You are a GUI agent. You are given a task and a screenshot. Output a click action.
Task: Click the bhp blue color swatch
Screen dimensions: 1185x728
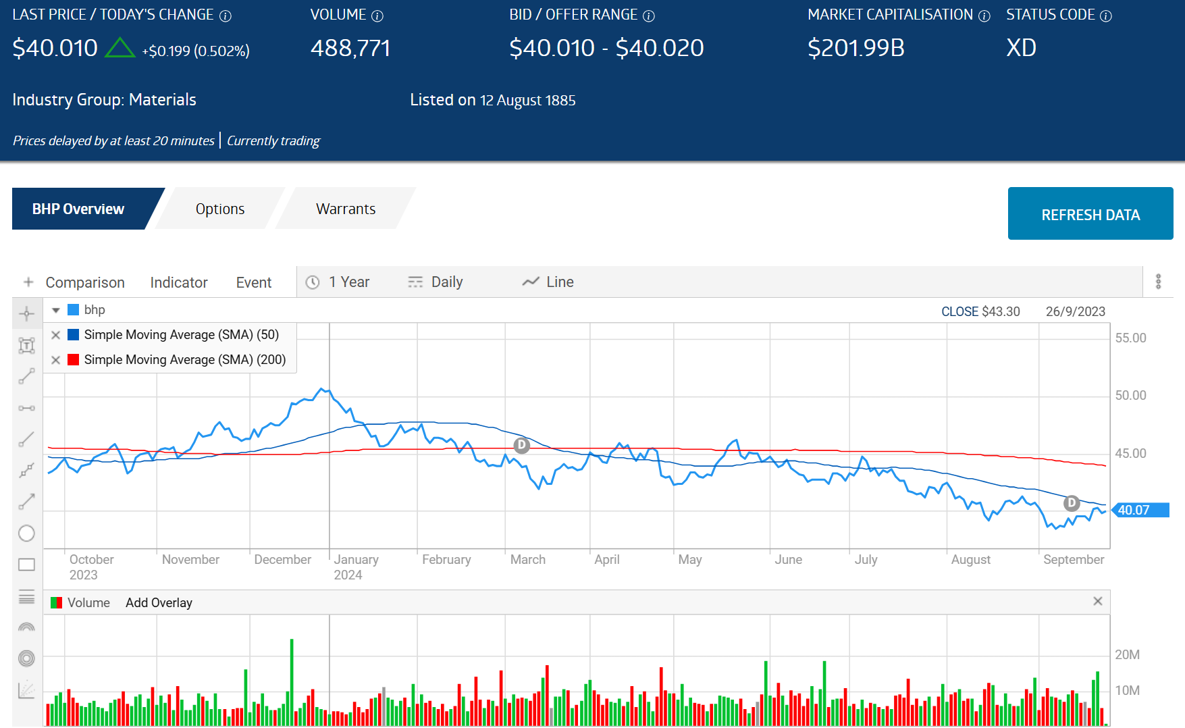[x=74, y=310]
